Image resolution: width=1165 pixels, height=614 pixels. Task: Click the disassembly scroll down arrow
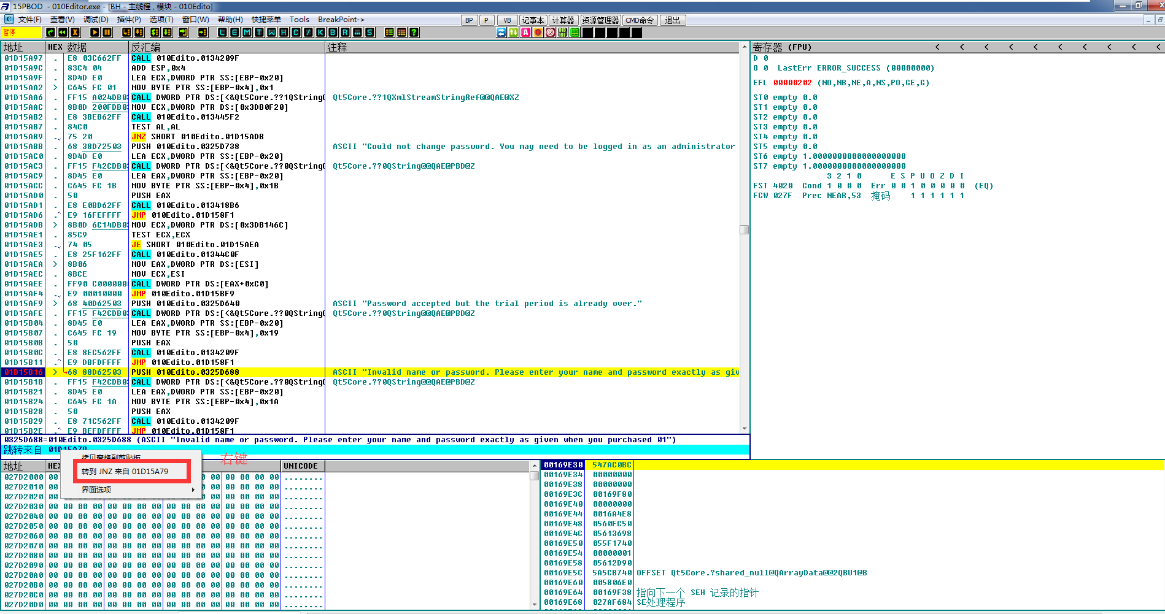[x=745, y=429]
